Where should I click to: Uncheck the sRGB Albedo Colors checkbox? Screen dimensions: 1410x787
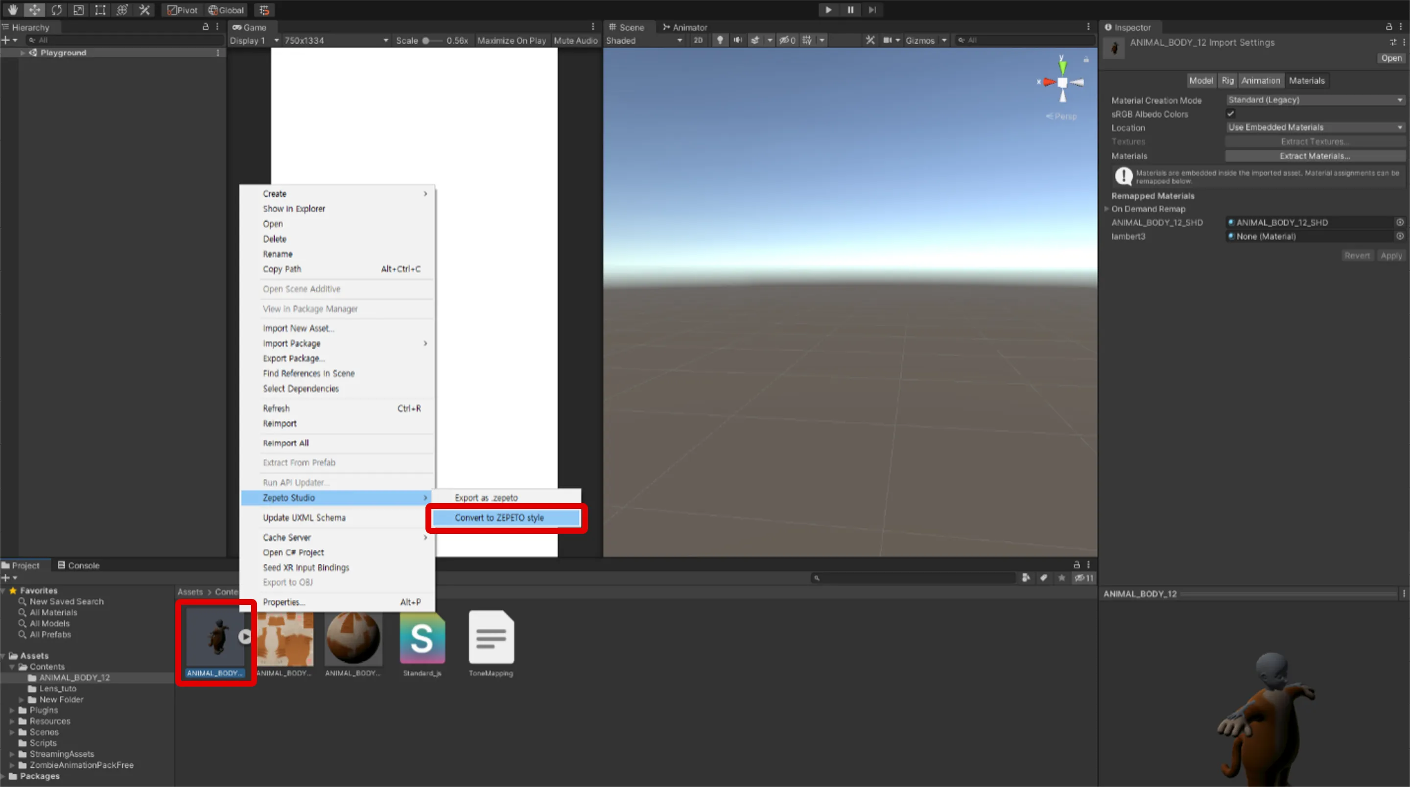[1230, 114]
